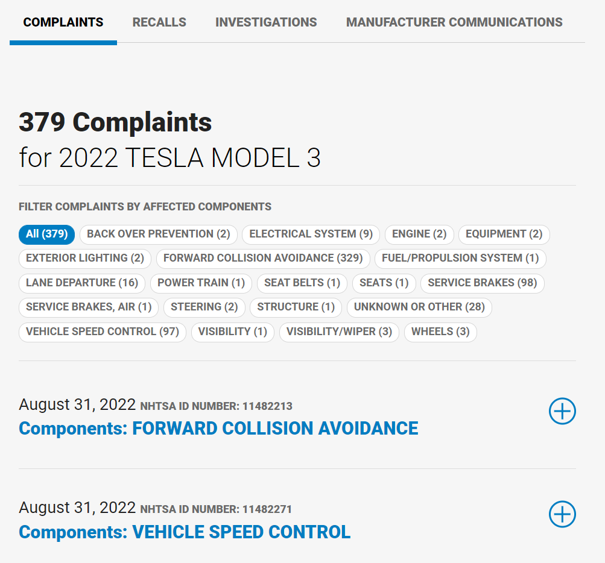Enable the VISIBILITY/WIPER filter

point(338,332)
